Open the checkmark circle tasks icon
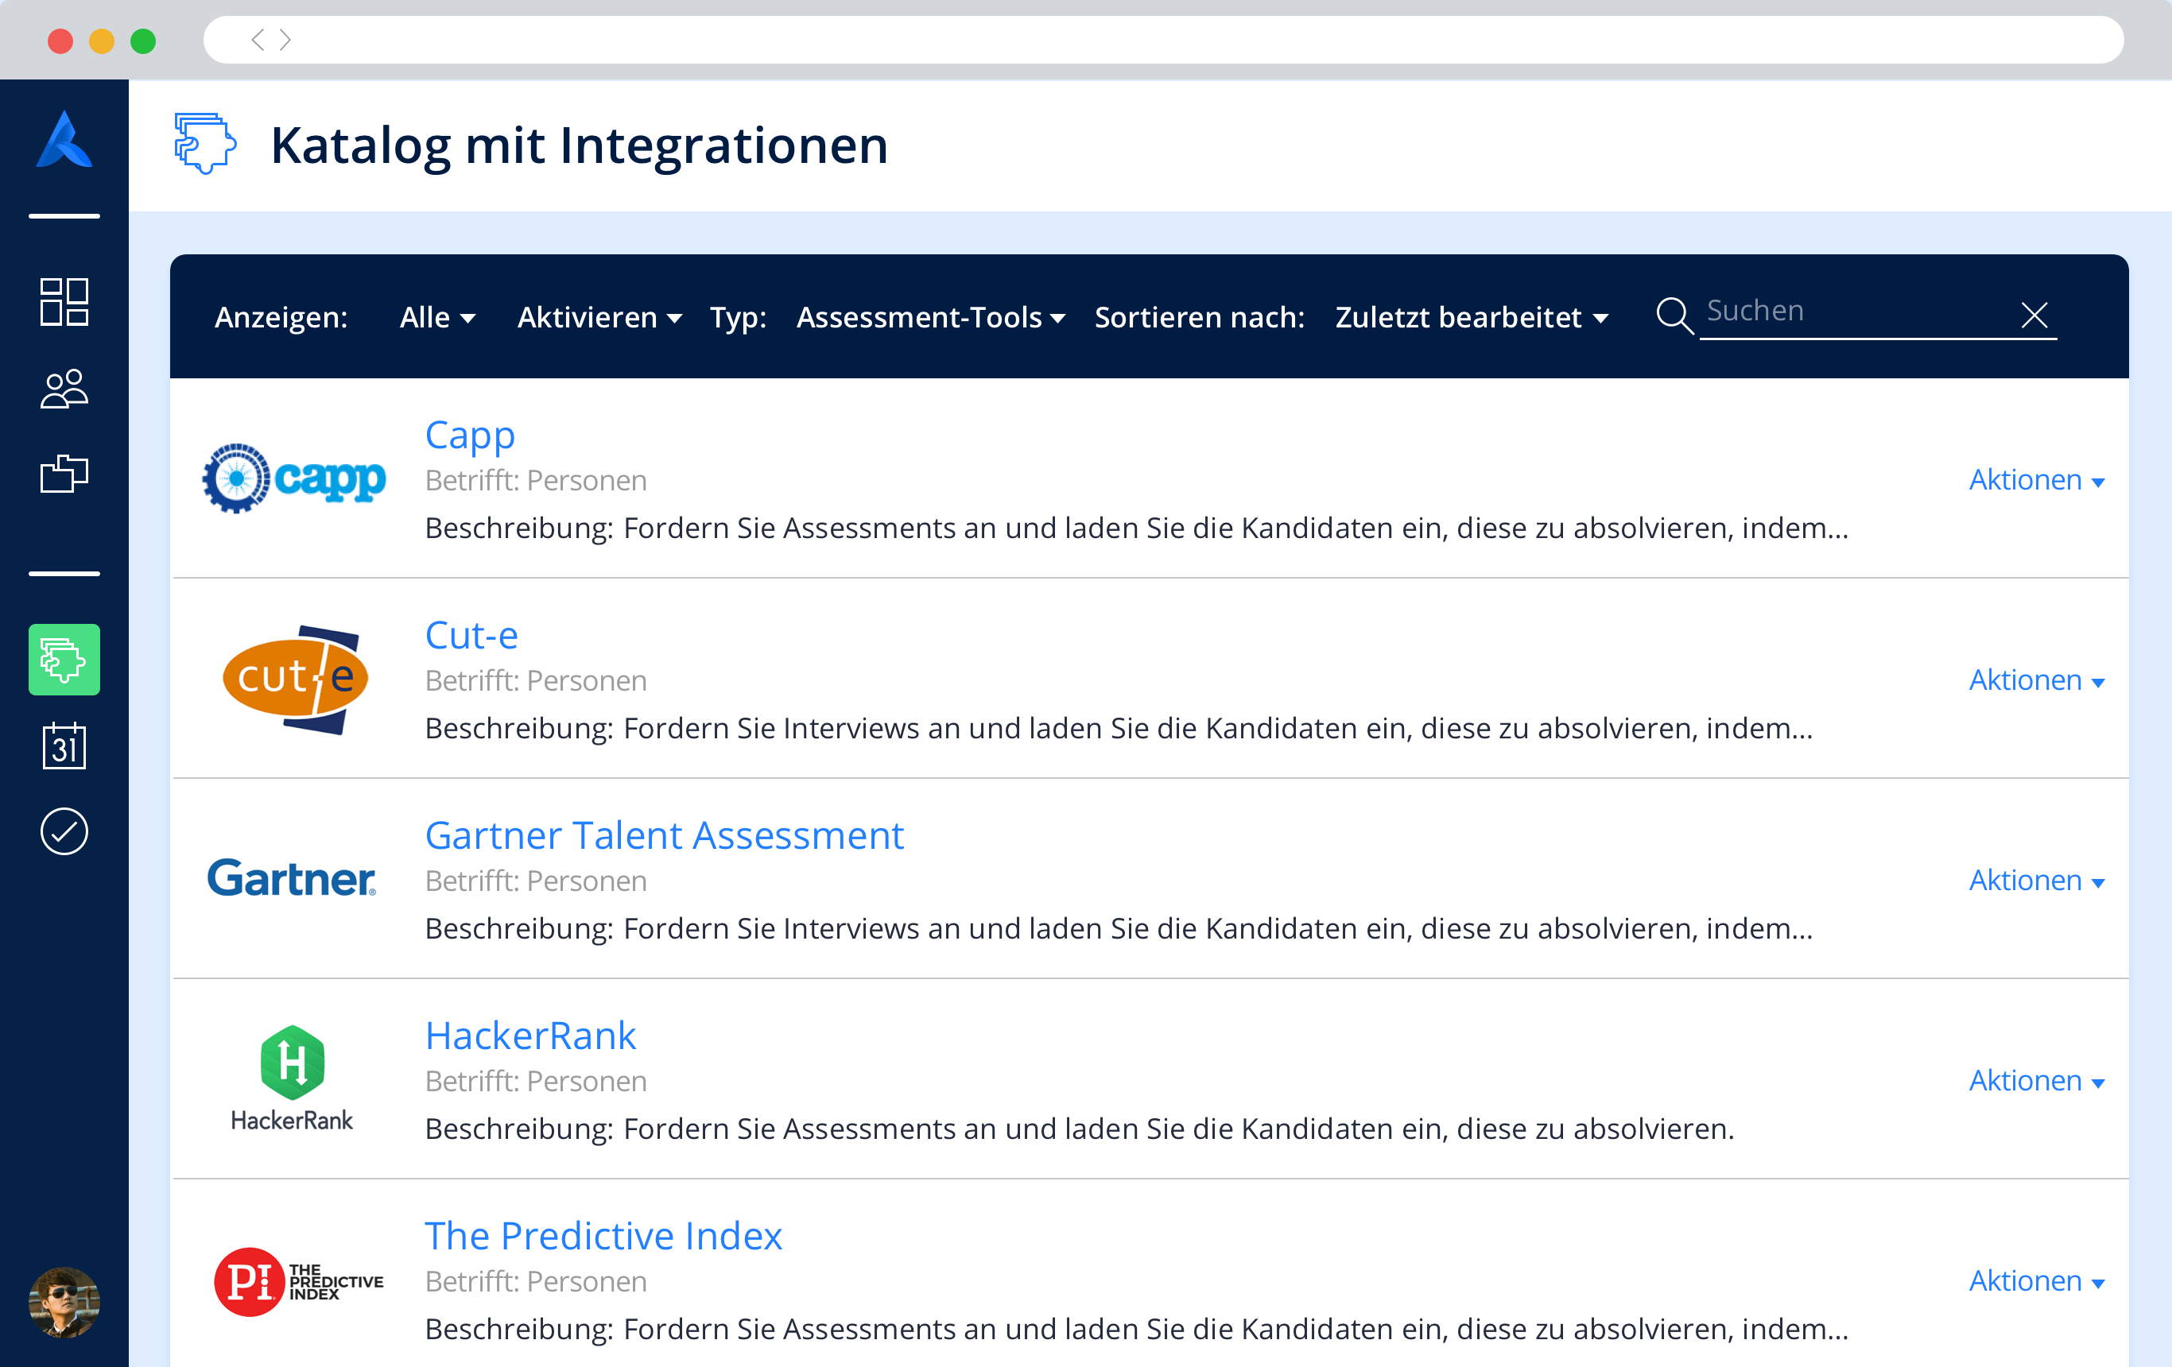The width and height of the screenshot is (2172, 1367). pyautogui.click(x=64, y=831)
